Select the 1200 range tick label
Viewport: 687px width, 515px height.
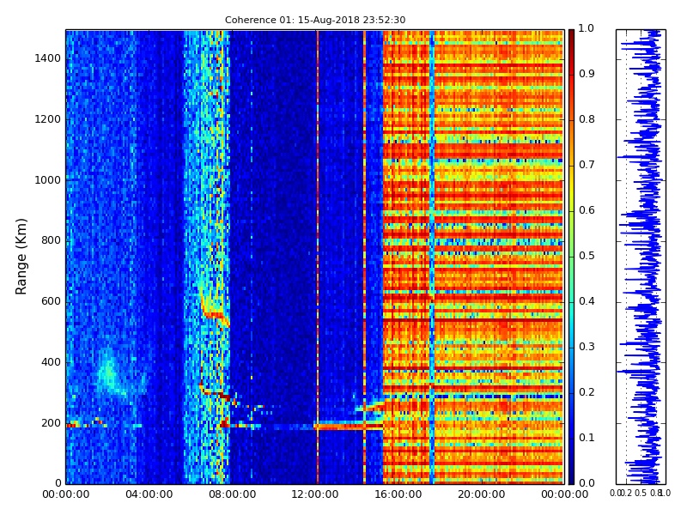coord(48,119)
